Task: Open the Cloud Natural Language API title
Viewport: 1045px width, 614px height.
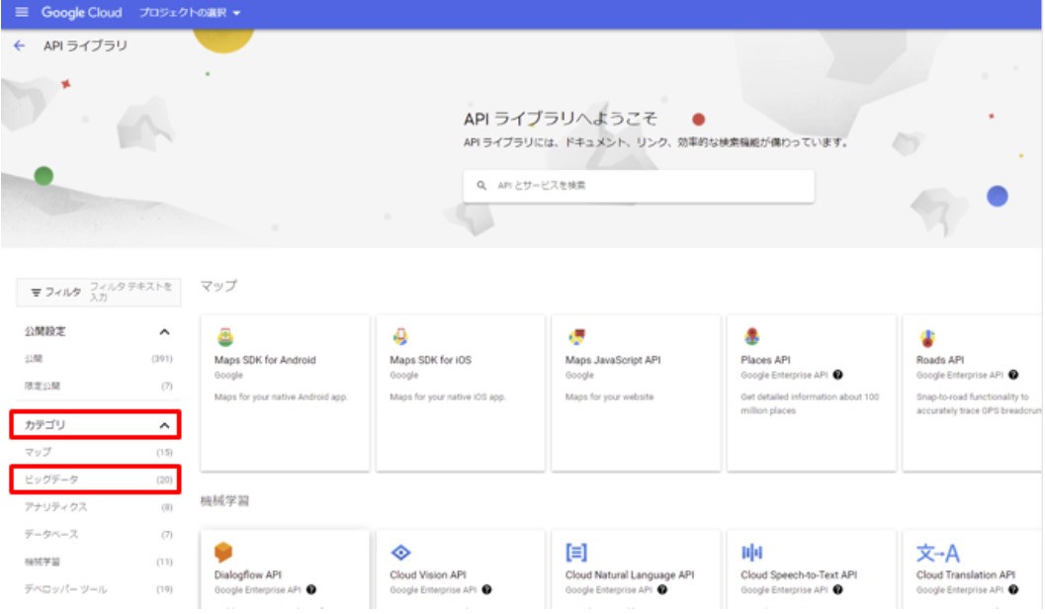Action: point(630,574)
